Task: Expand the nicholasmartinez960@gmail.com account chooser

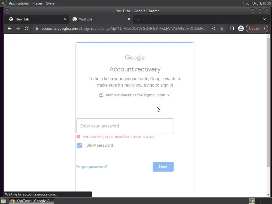Action: click(135, 95)
